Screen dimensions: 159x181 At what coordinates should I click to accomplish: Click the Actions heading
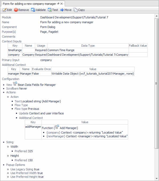pos(11,92)
